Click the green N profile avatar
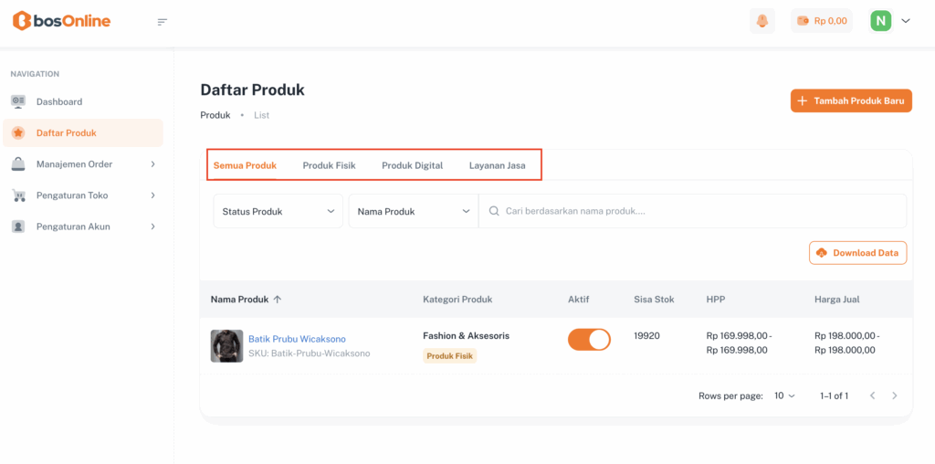The width and height of the screenshot is (935, 464). point(880,20)
